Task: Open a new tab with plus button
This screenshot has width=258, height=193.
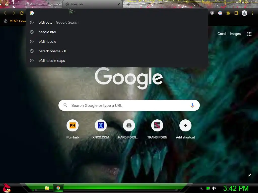Action: coord(128,4)
